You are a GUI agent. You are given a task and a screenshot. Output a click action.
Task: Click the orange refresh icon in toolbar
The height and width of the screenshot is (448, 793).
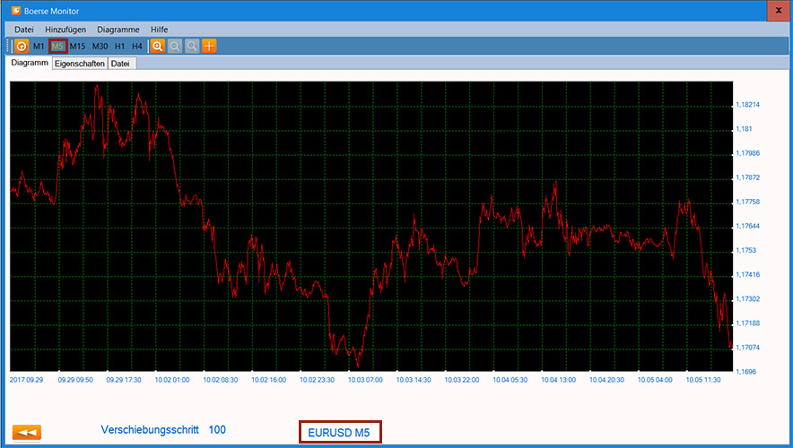click(x=22, y=46)
